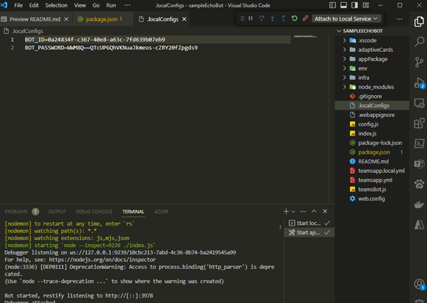Open config.js in the explorer
Viewport: 427px width, 303px height.
click(372, 124)
